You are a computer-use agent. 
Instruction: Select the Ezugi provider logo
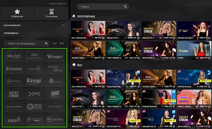point(34,81)
